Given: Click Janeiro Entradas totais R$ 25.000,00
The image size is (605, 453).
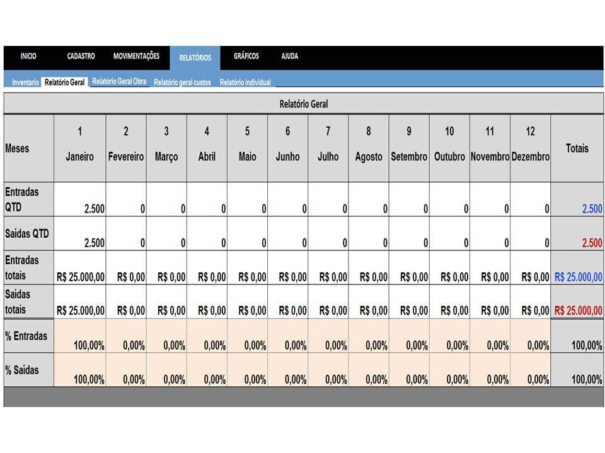Looking at the screenshot, I should coord(80,268).
